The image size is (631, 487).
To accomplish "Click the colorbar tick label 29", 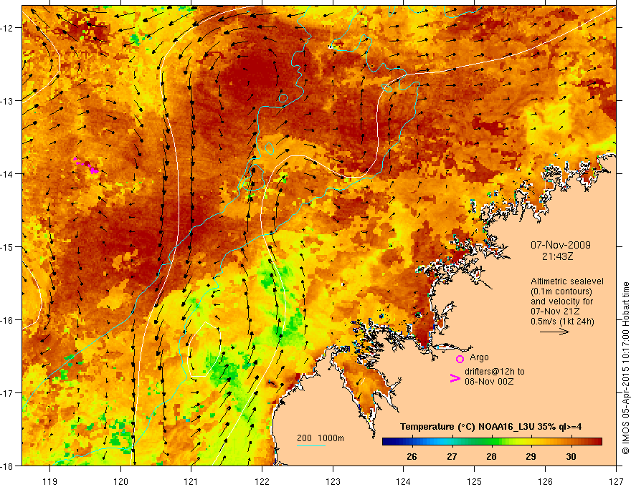I will point(531,456).
